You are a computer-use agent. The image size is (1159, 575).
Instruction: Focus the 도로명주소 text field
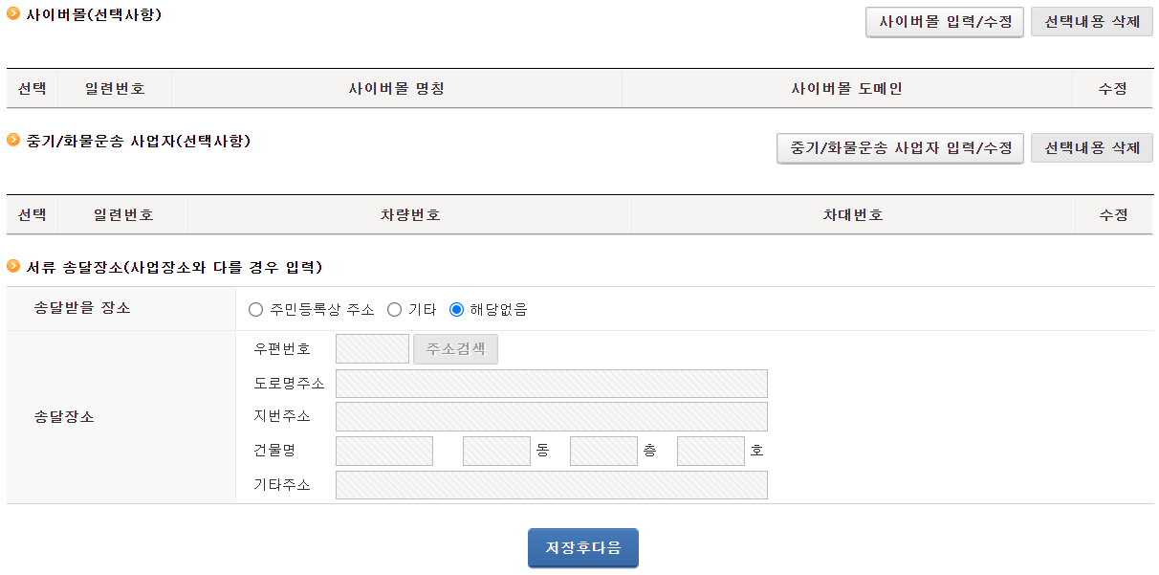(552, 384)
